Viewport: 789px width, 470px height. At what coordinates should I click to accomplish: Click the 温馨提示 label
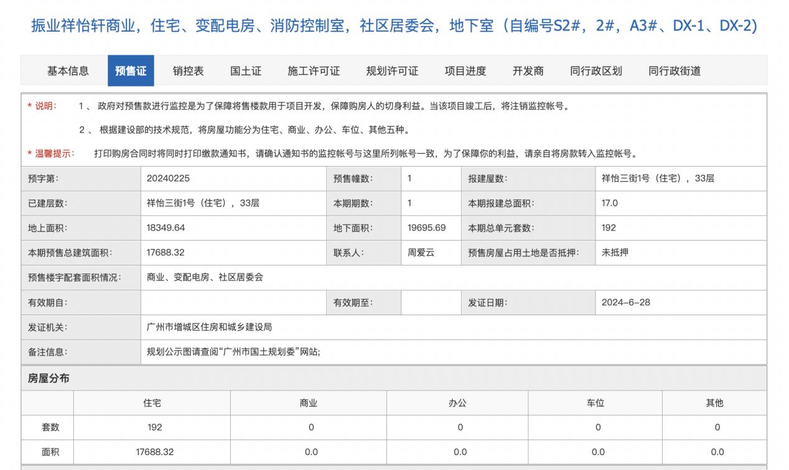click(x=51, y=154)
